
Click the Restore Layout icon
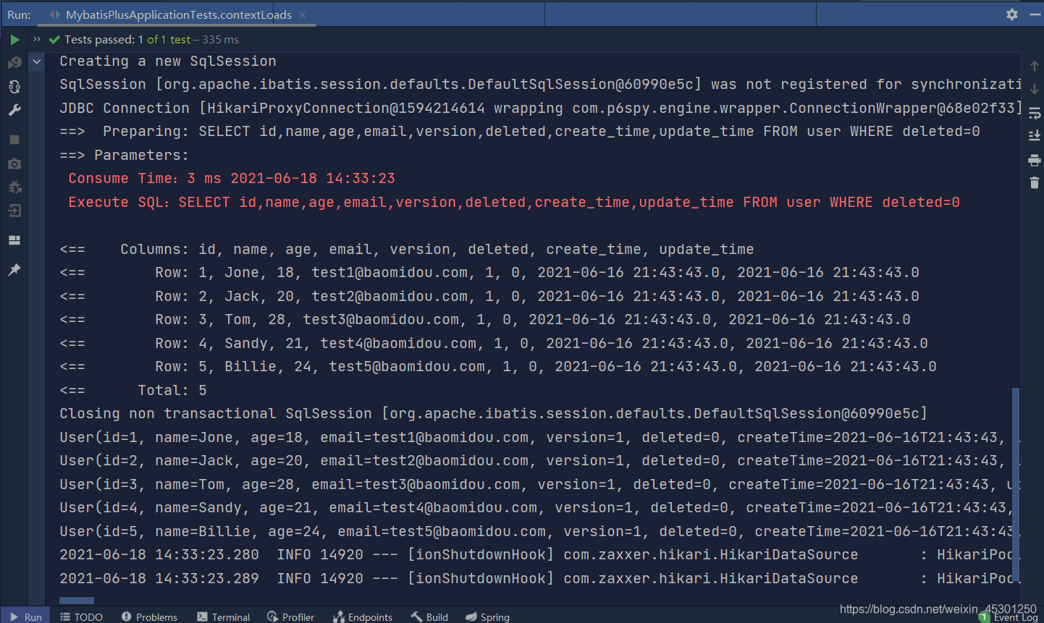tap(14, 240)
